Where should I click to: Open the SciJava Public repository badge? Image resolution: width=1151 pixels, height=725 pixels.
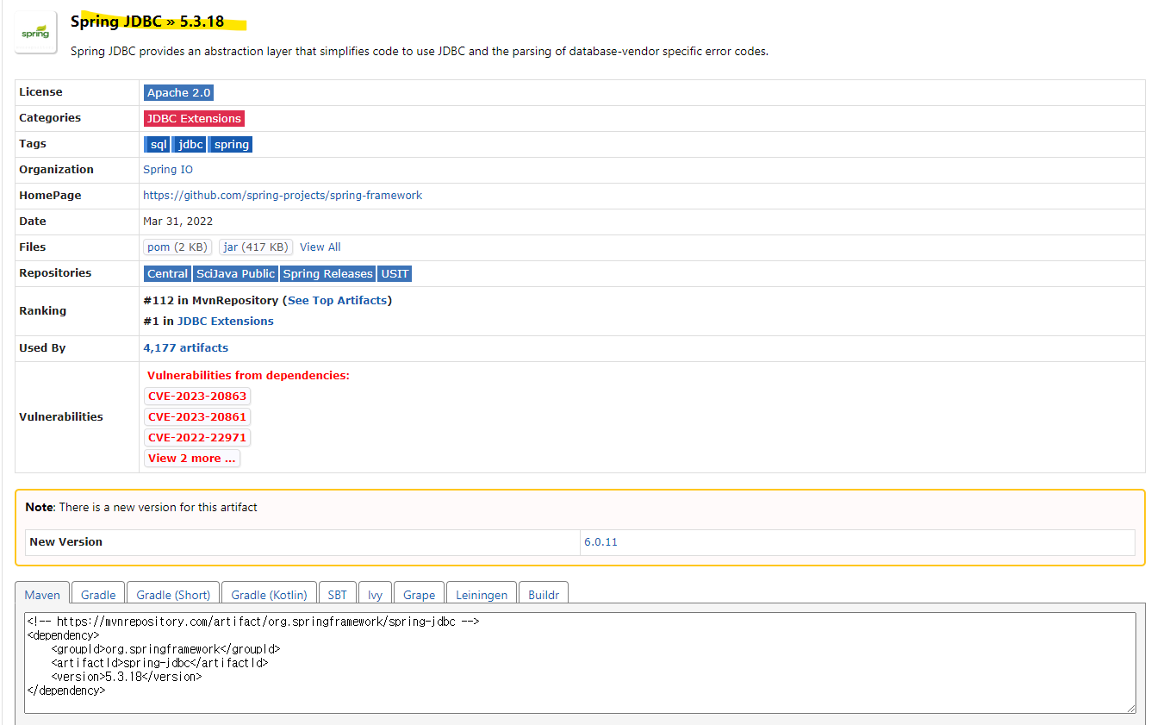[235, 273]
